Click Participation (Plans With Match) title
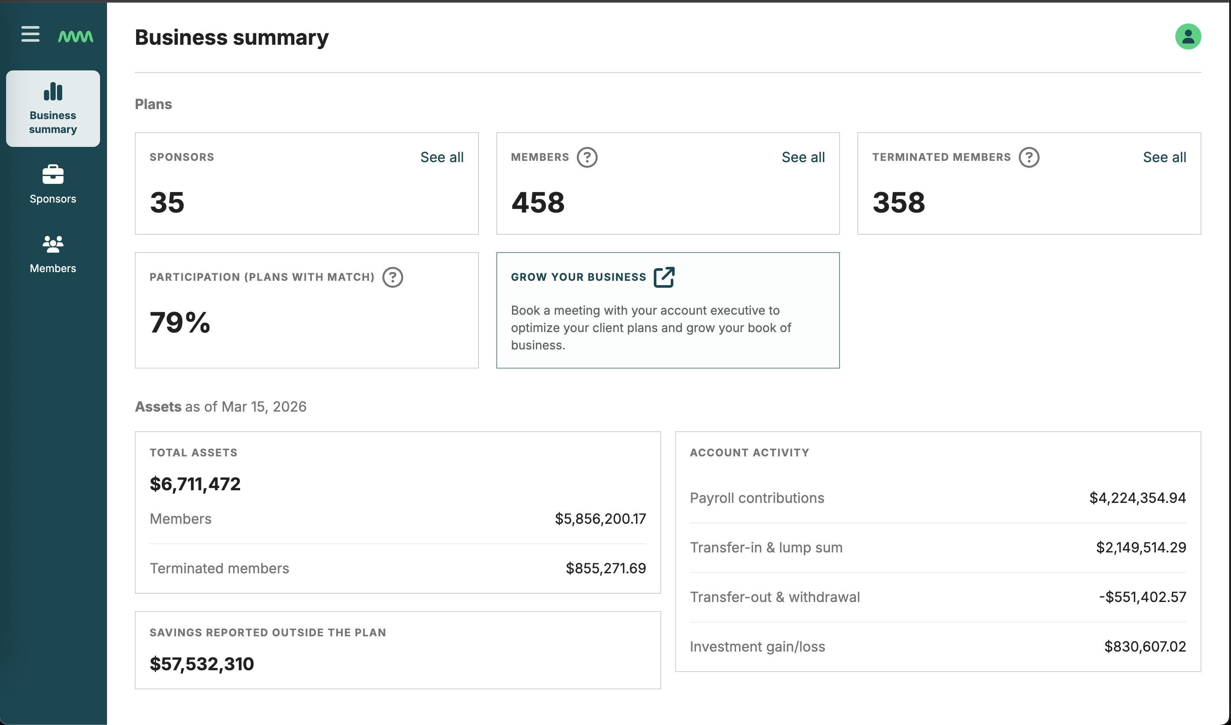Image resolution: width=1231 pixels, height=725 pixels. tap(262, 277)
